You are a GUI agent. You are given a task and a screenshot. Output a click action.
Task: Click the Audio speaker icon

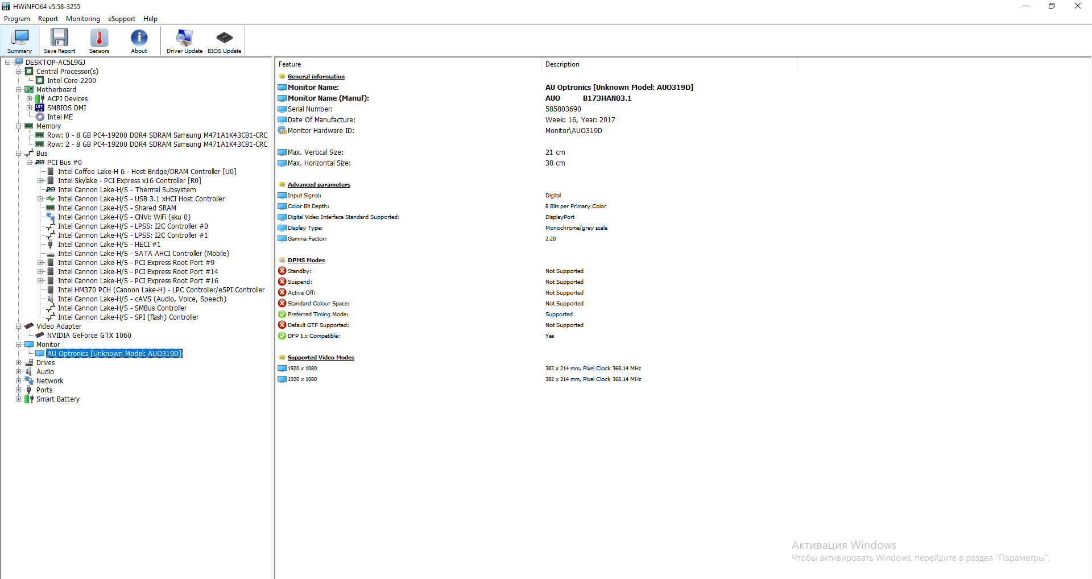pyautogui.click(x=29, y=372)
